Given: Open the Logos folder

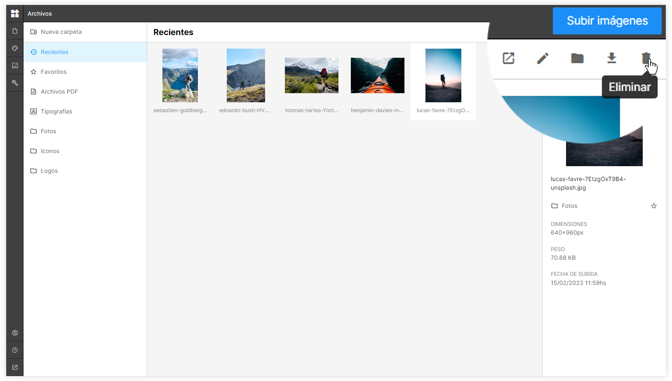Looking at the screenshot, I should click(85, 171).
